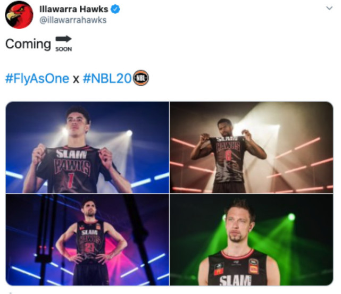
Task: Open the #NBL20 hashtag
Action: pos(107,78)
